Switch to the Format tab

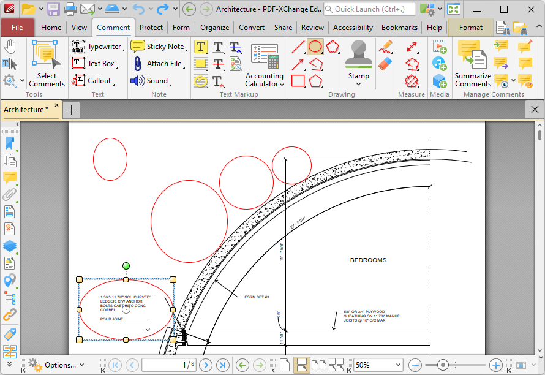[471, 28]
